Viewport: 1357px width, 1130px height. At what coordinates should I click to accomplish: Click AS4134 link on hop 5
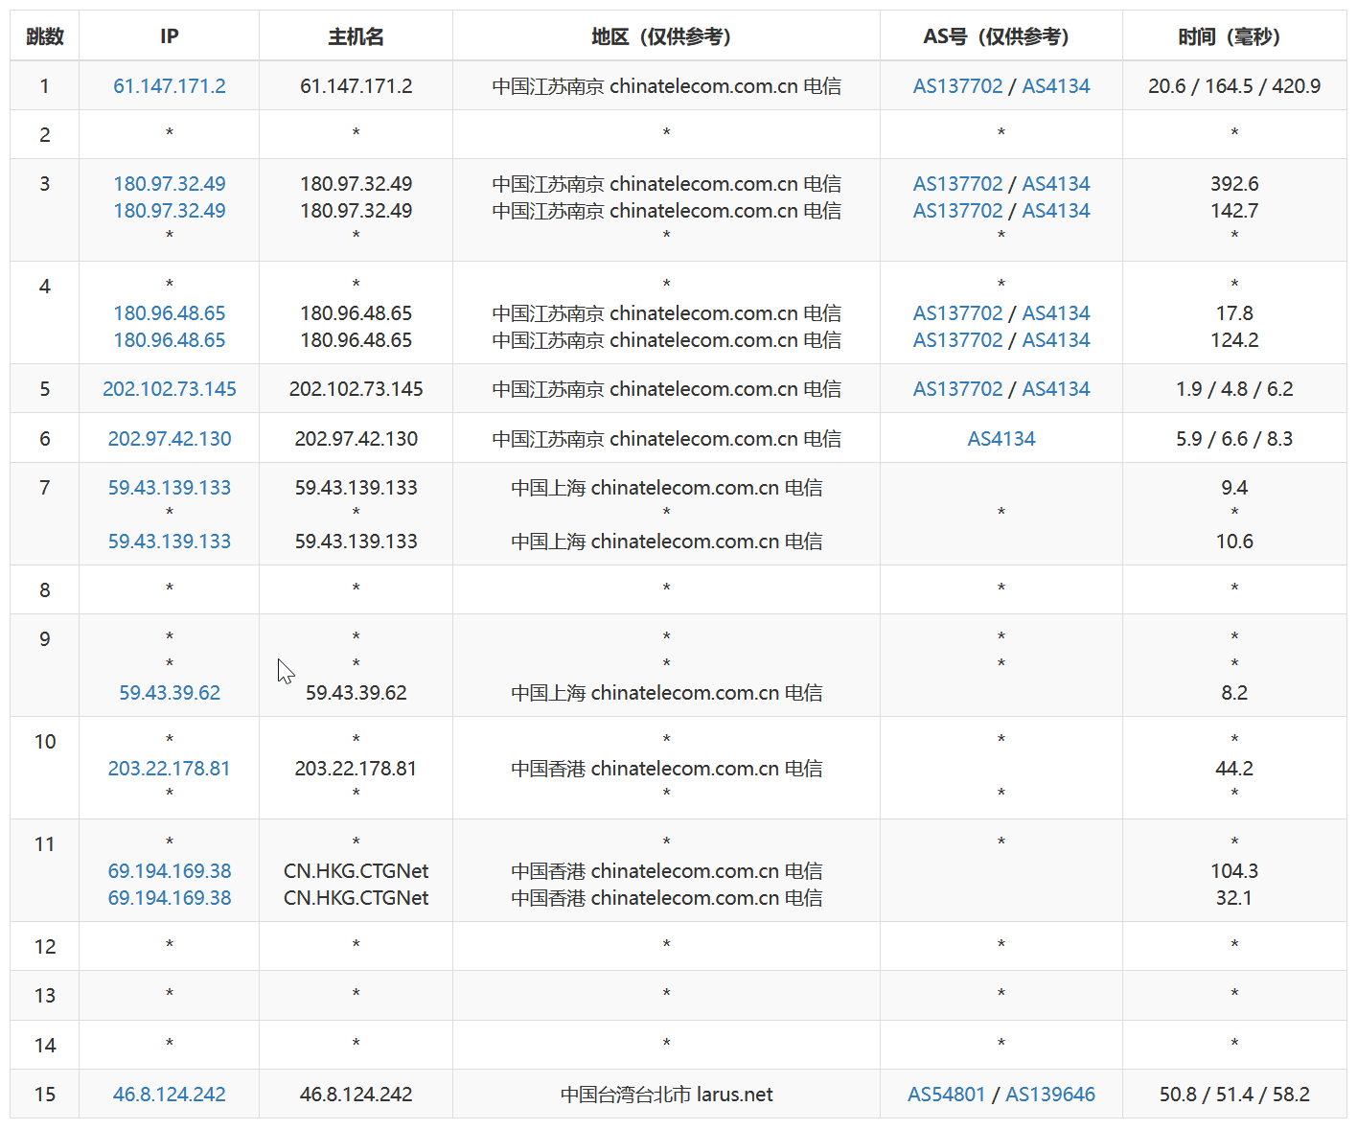pos(1056,388)
